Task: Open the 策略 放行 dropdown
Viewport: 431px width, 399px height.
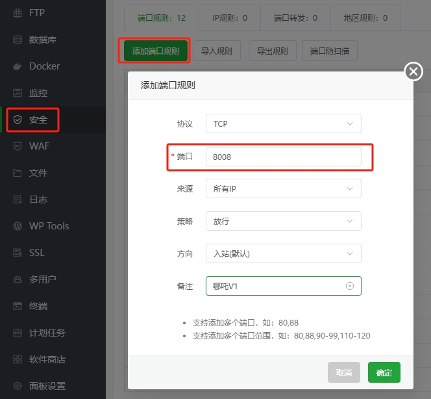Action: point(284,221)
